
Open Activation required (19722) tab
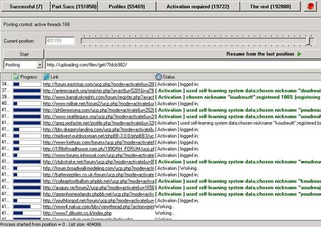click(198, 6)
